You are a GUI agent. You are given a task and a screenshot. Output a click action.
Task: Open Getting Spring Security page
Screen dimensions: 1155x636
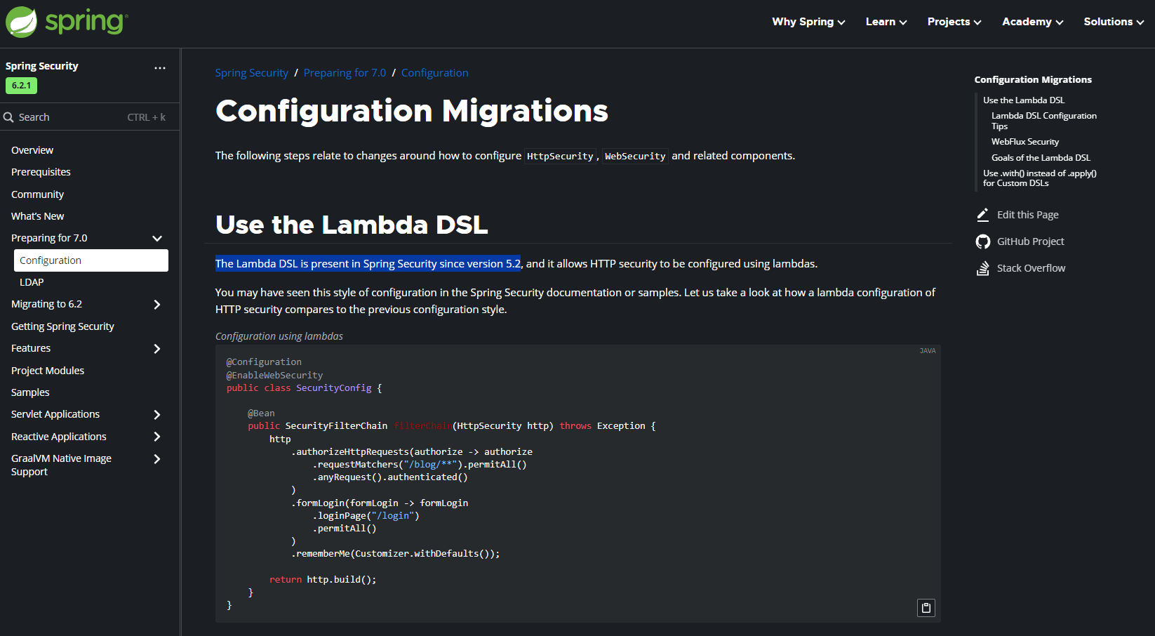coord(62,326)
